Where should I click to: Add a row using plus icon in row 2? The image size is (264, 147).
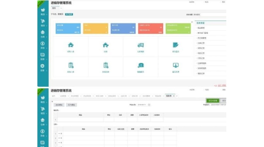click(x=59, y=138)
